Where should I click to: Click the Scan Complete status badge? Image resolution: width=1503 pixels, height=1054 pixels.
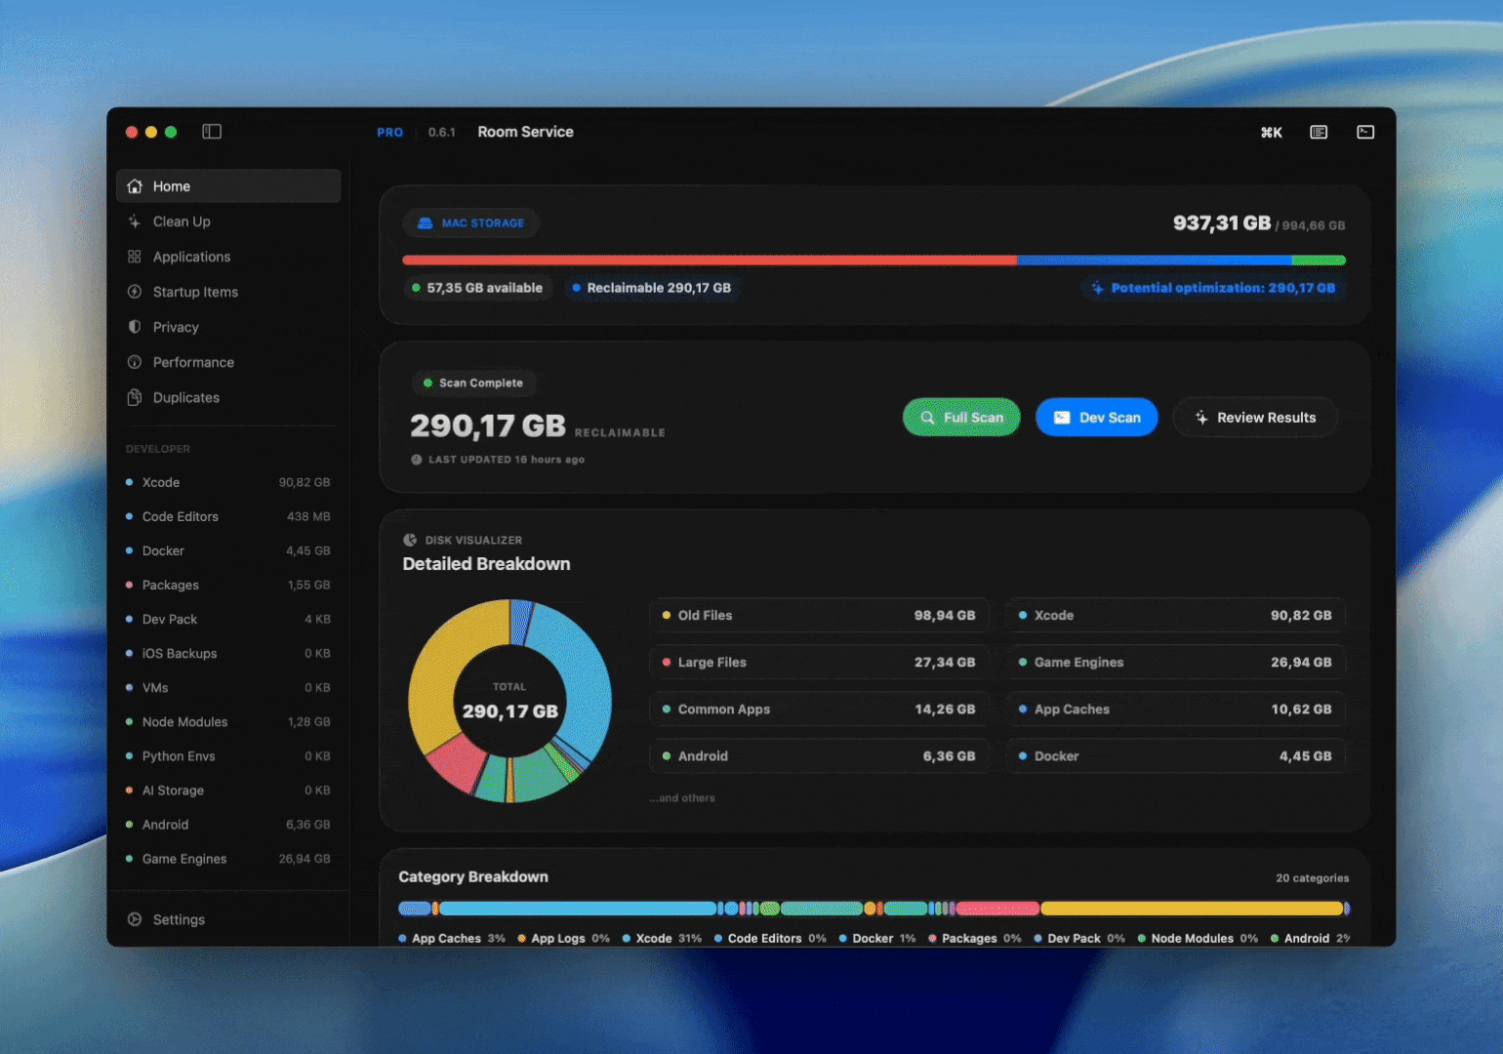point(473,384)
